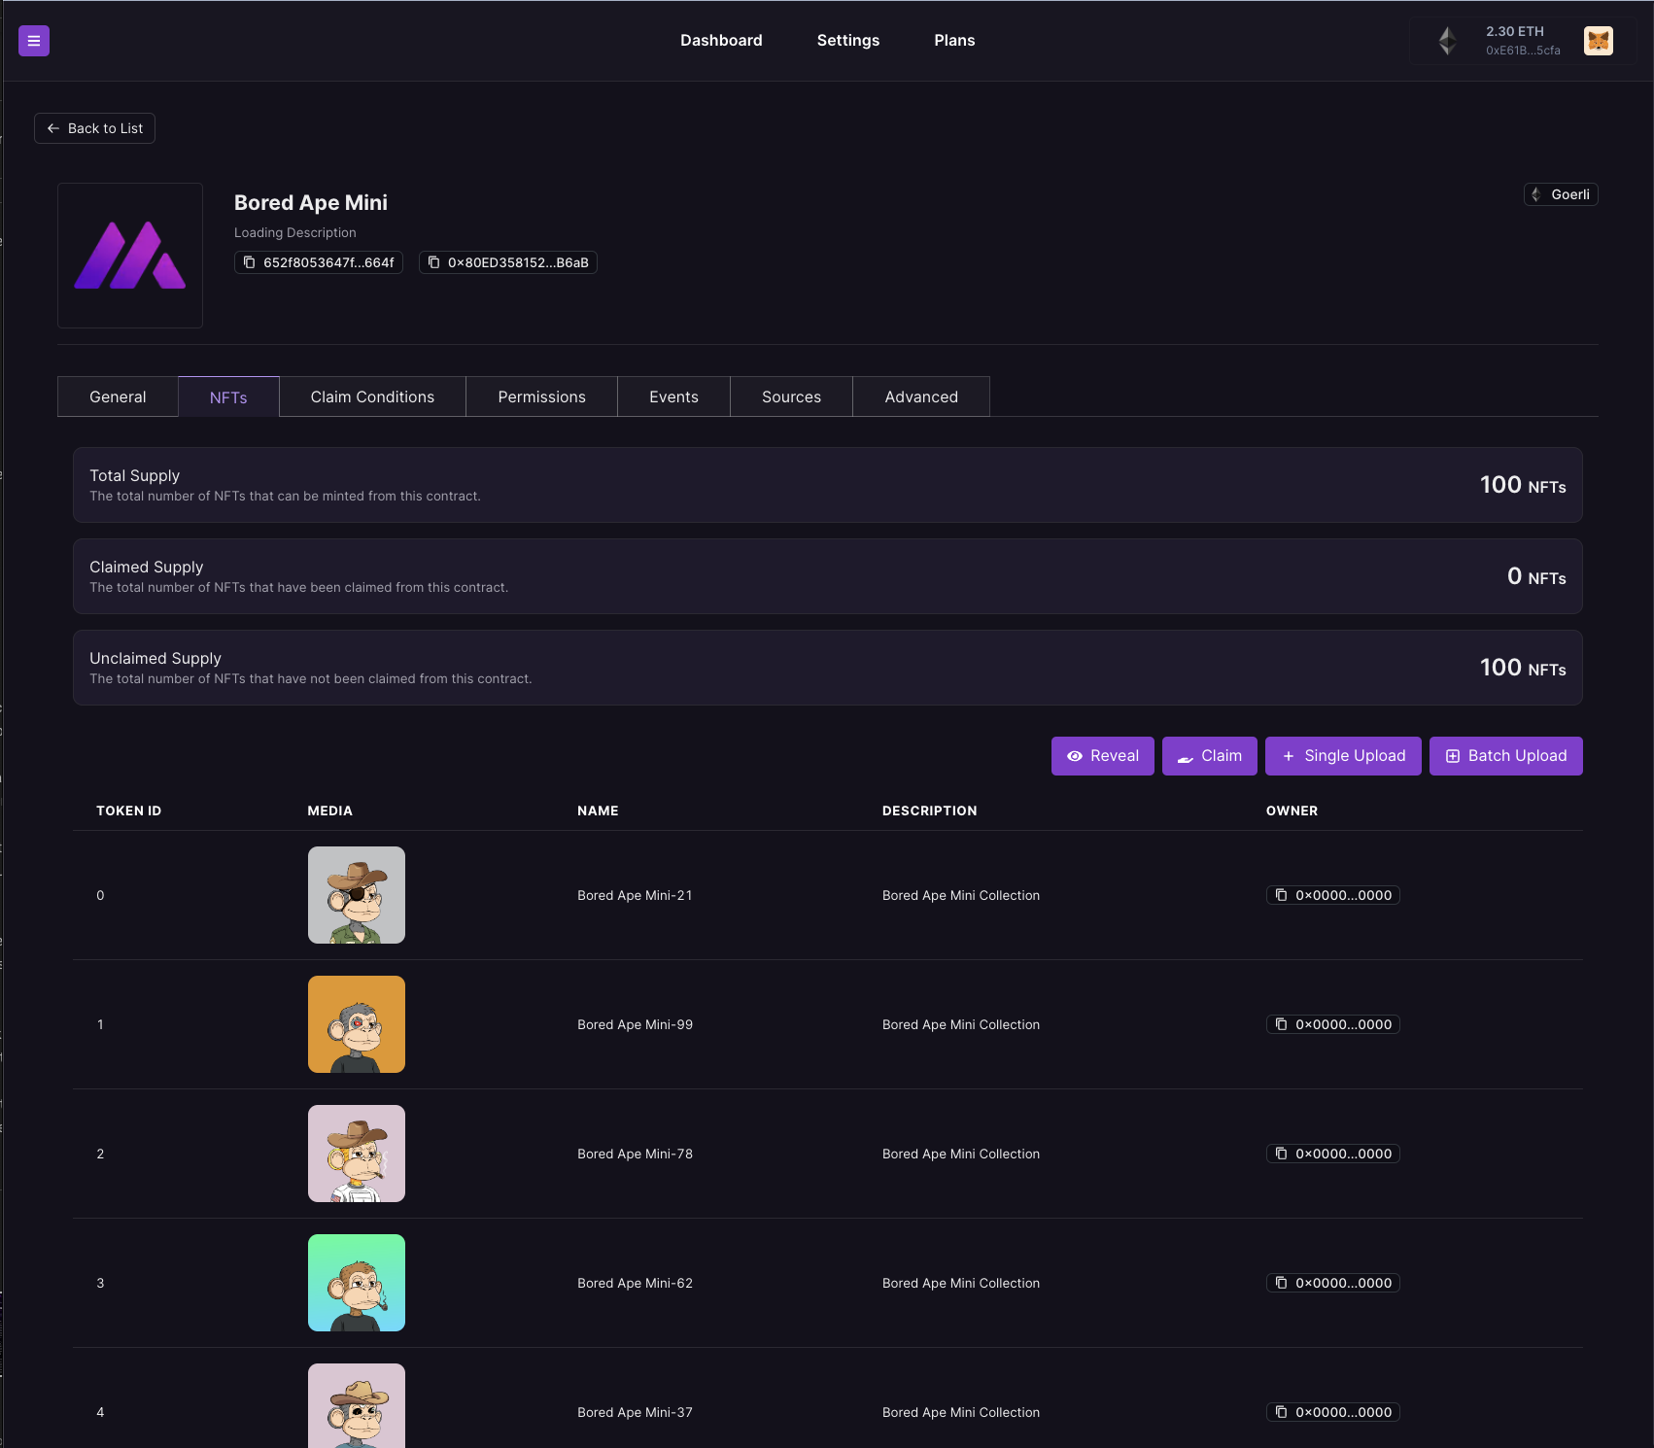Click the MetaMask fox avatar icon
1654x1448 pixels.
(1598, 41)
